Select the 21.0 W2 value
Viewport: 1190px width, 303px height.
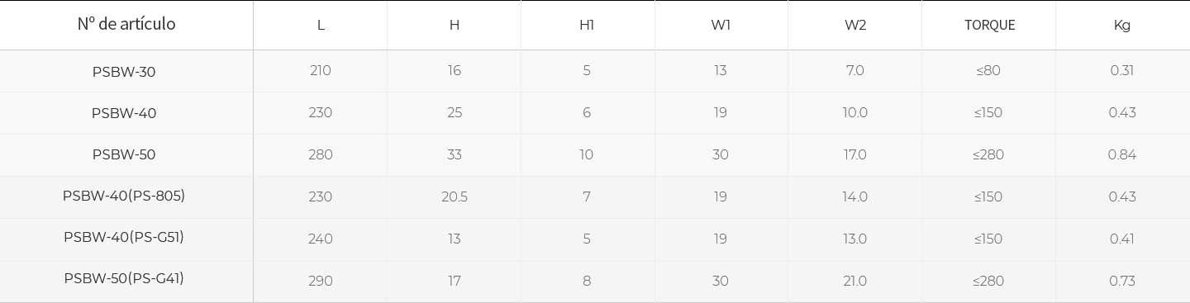(855, 281)
